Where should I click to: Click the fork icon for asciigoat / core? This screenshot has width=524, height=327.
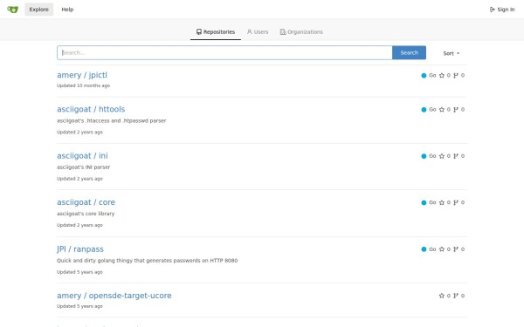coord(456,202)
